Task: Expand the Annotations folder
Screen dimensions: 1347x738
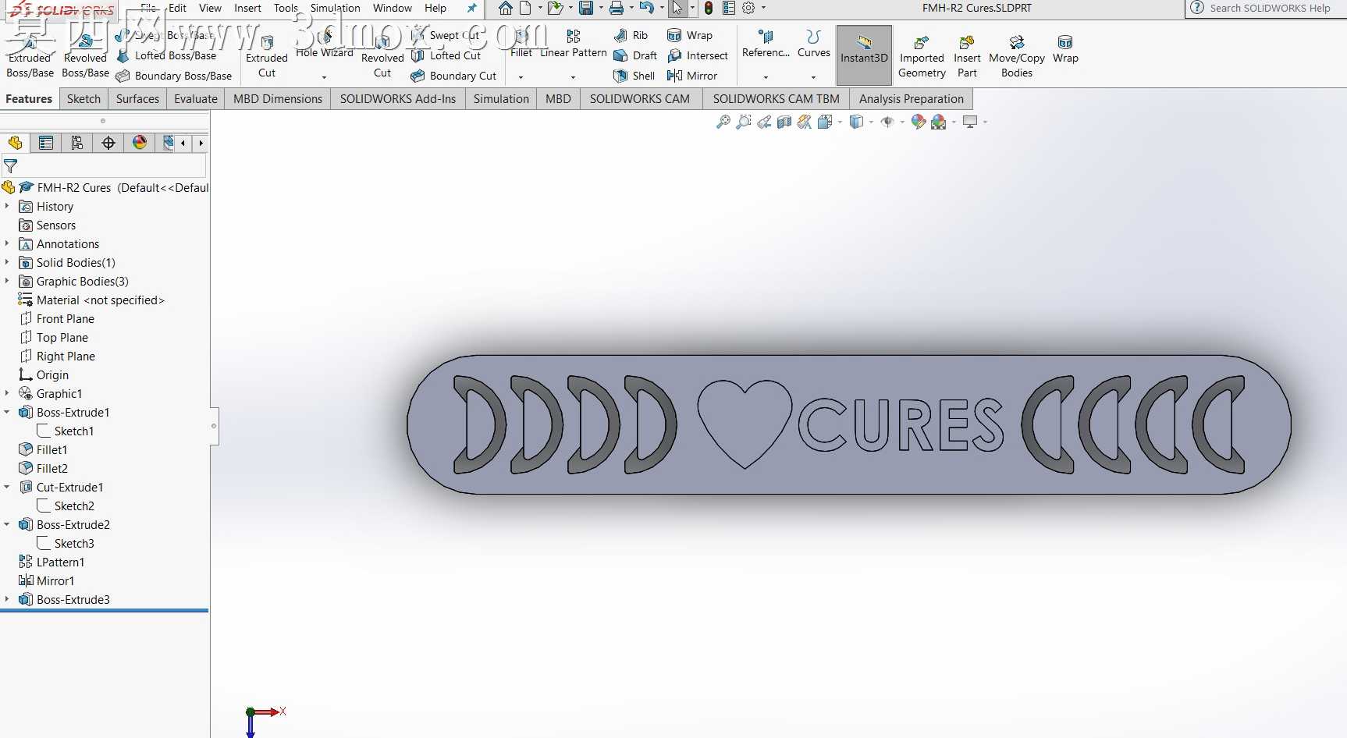Action: (7, 243)
